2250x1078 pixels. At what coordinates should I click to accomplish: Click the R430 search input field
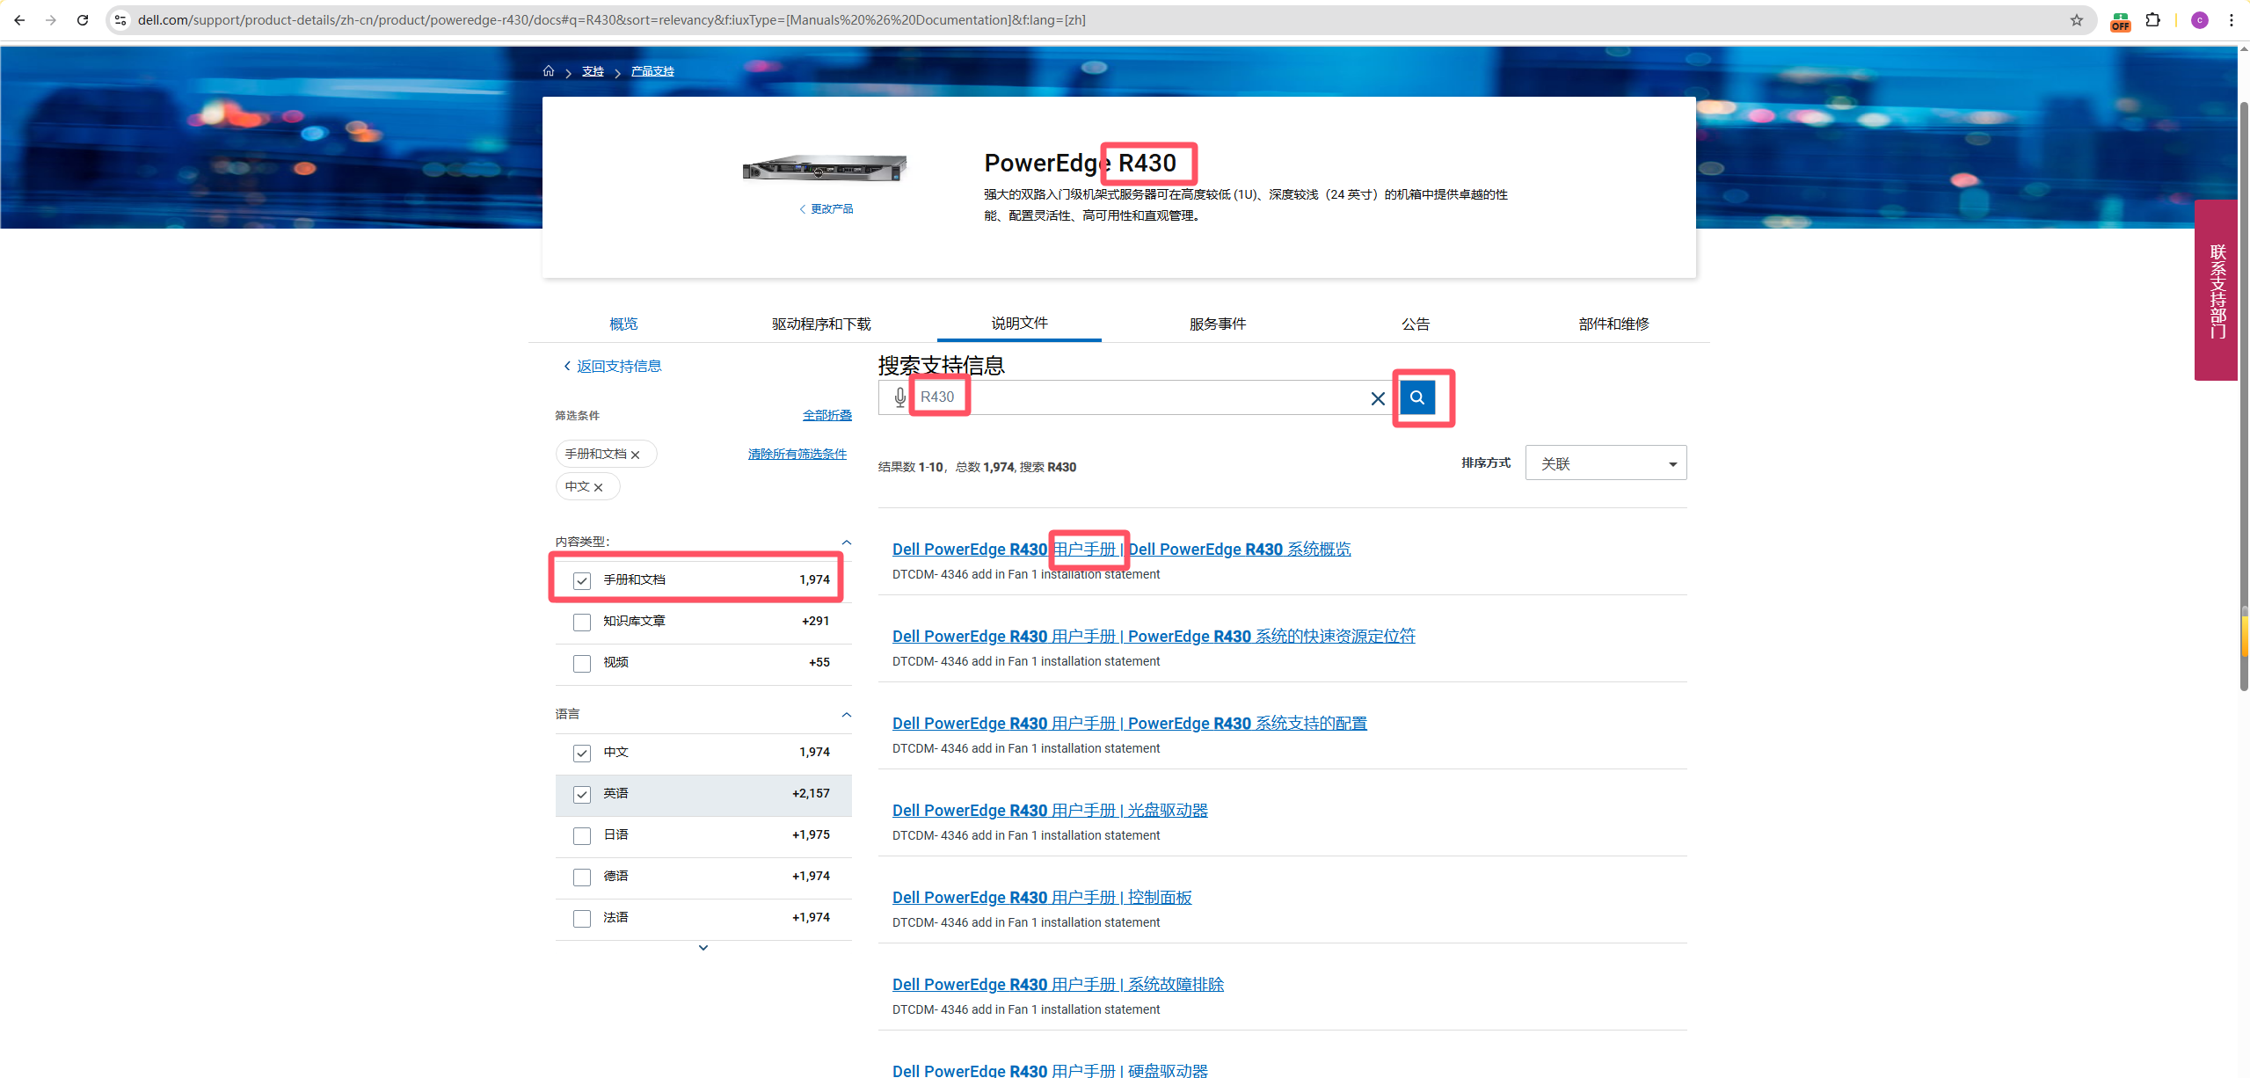coord(1143,397)
